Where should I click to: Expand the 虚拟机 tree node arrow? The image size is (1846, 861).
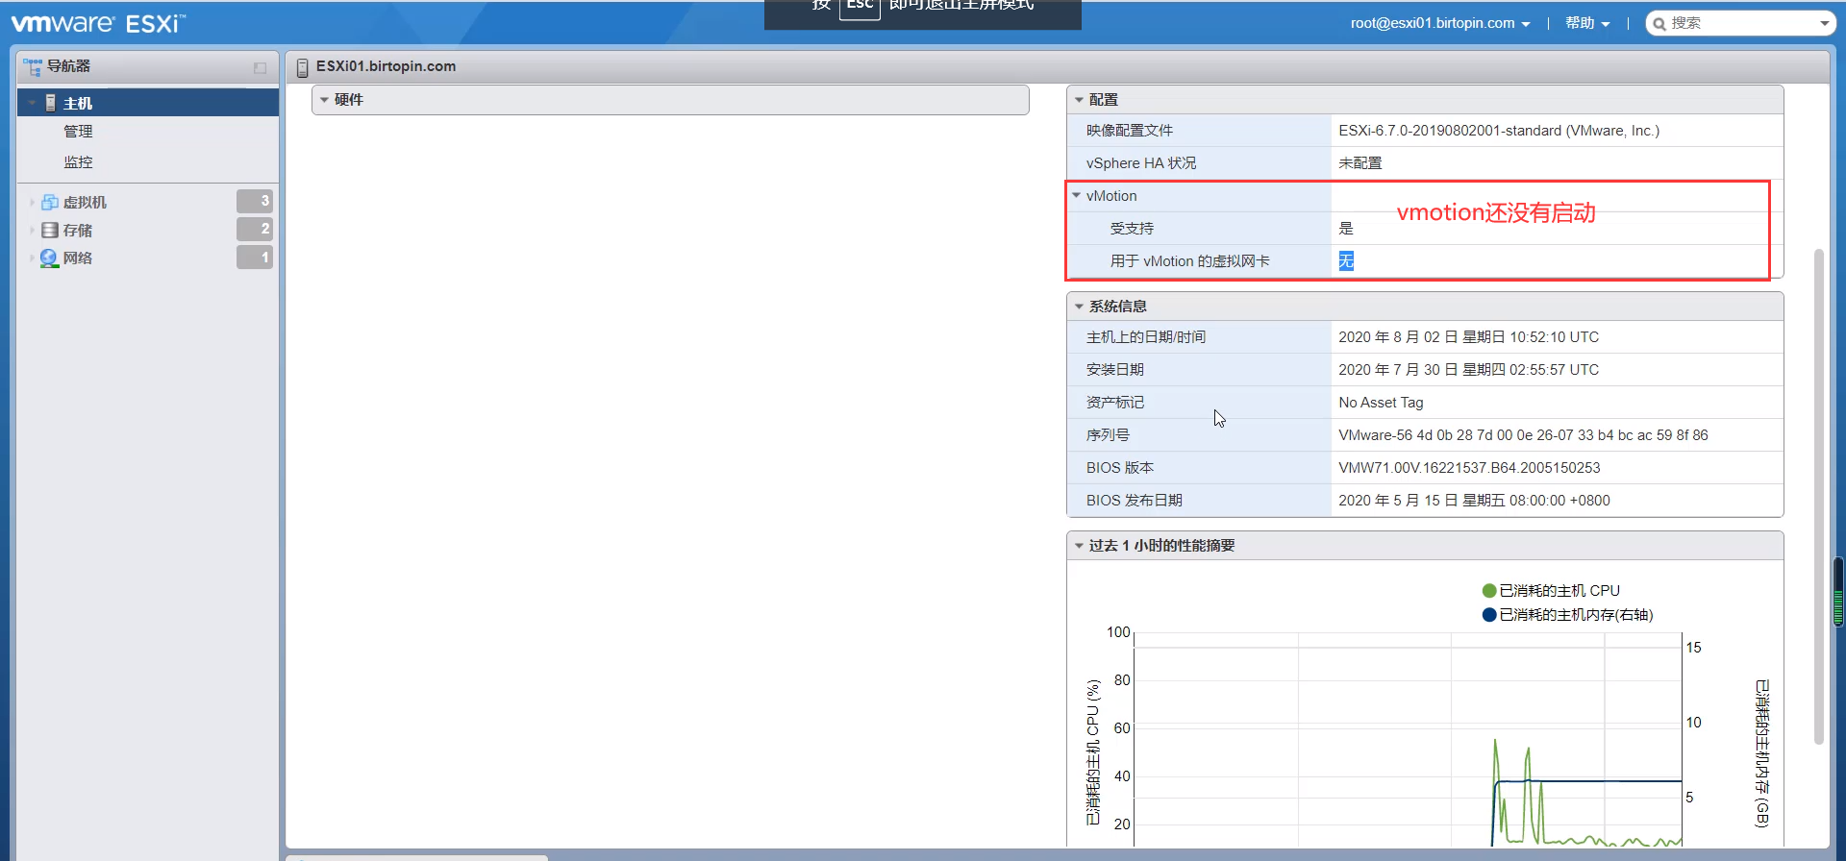click(32, 202)
